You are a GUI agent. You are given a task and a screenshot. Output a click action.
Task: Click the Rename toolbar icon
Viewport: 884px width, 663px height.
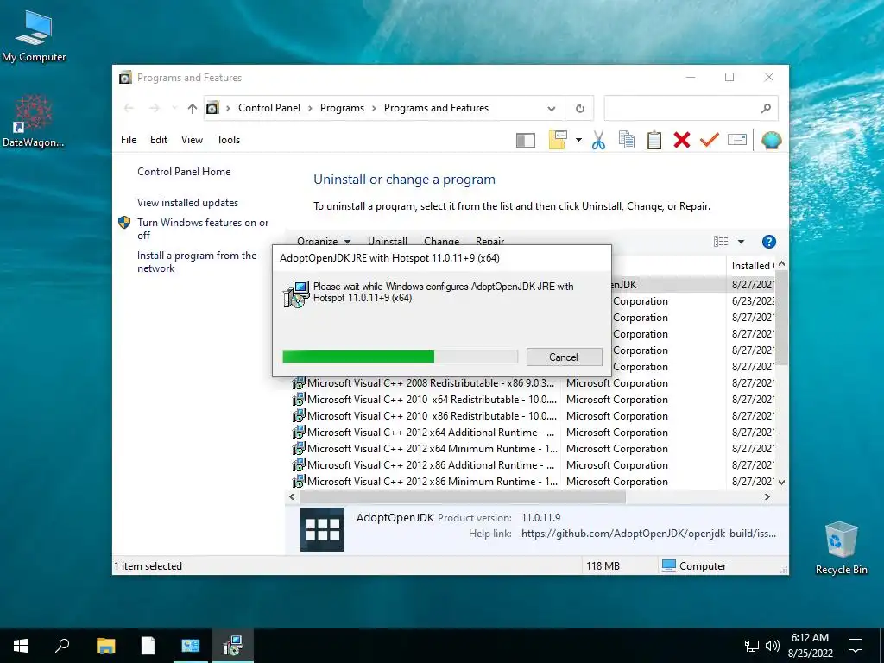tap(737, 139)
